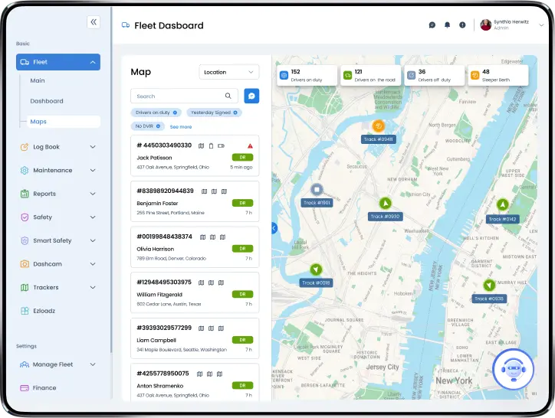
Task: Click the camera icon on Jack Patisson card
Action: [x=221, y=145]
